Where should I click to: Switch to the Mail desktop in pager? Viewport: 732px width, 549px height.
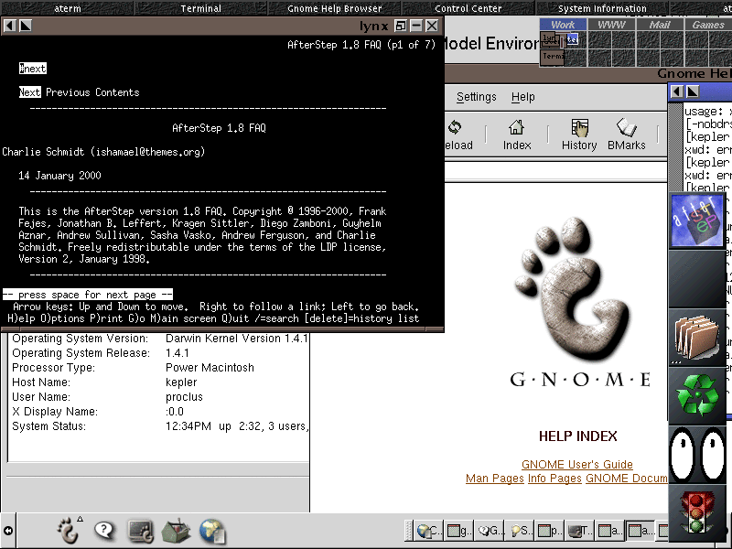coord(660,25)
